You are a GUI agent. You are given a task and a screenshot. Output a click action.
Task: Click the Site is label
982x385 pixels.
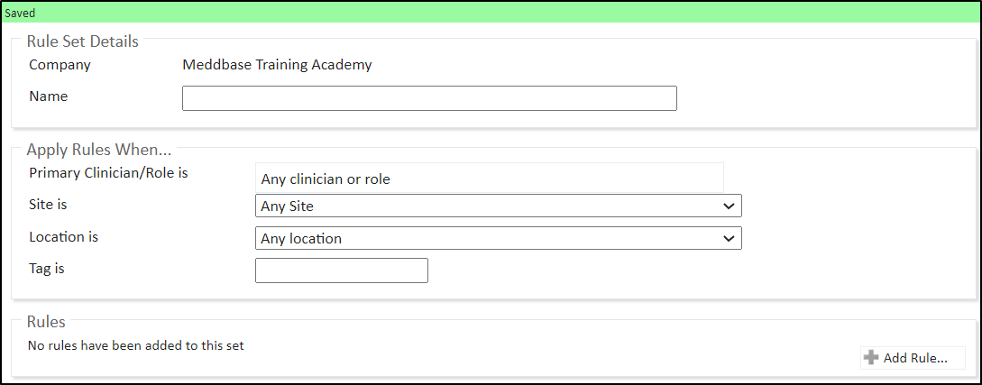(x=48, y=204)
